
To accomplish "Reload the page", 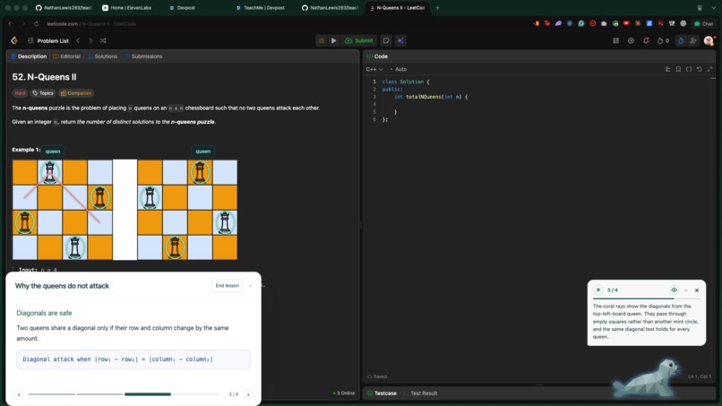I will coord(36,24).
